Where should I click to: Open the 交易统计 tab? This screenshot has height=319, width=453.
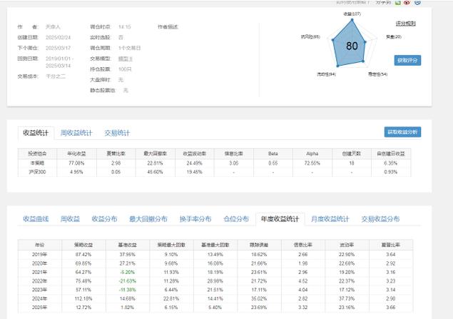tap(117, 132)
